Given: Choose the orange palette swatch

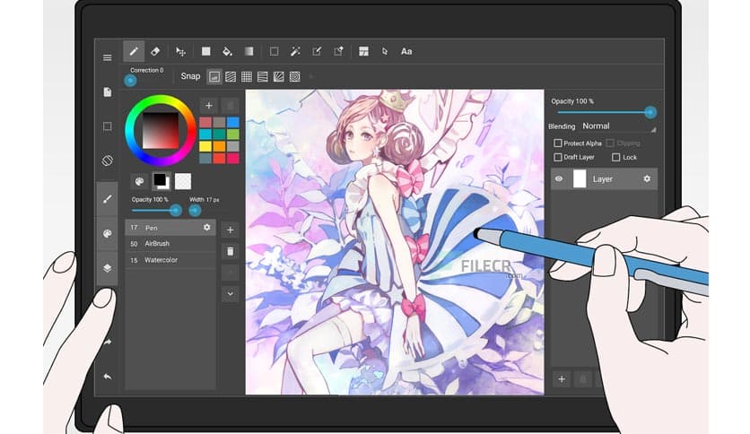Looking at the screenshot, I should 219,146.
